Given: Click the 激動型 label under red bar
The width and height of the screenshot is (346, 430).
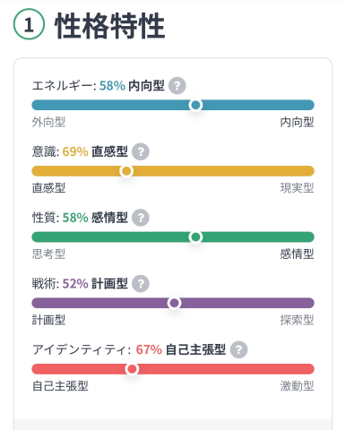Looking at the screenshot, I should coord(297,386).
